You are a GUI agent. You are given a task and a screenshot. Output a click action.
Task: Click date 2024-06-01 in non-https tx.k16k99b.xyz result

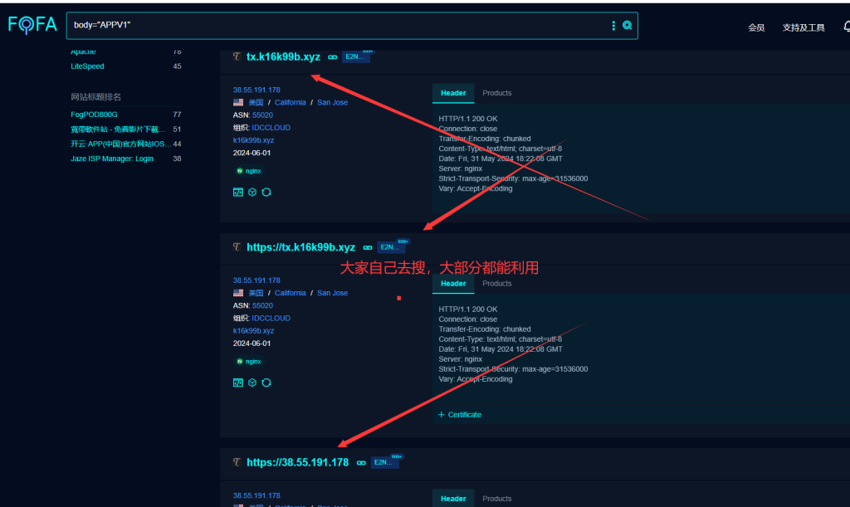[252, 153]
